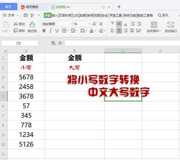Viewport: 180px width, 160px height.
Task: Switch to the 公式 ribbon tab
Action: click(x=76, y=15)
